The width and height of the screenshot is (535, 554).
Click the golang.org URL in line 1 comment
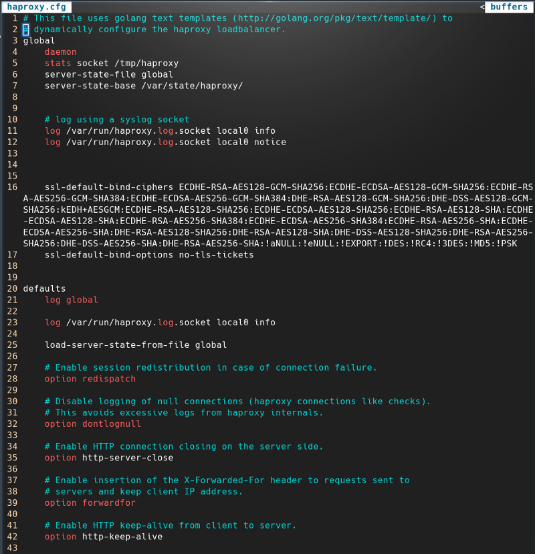(x=334, y=18)
